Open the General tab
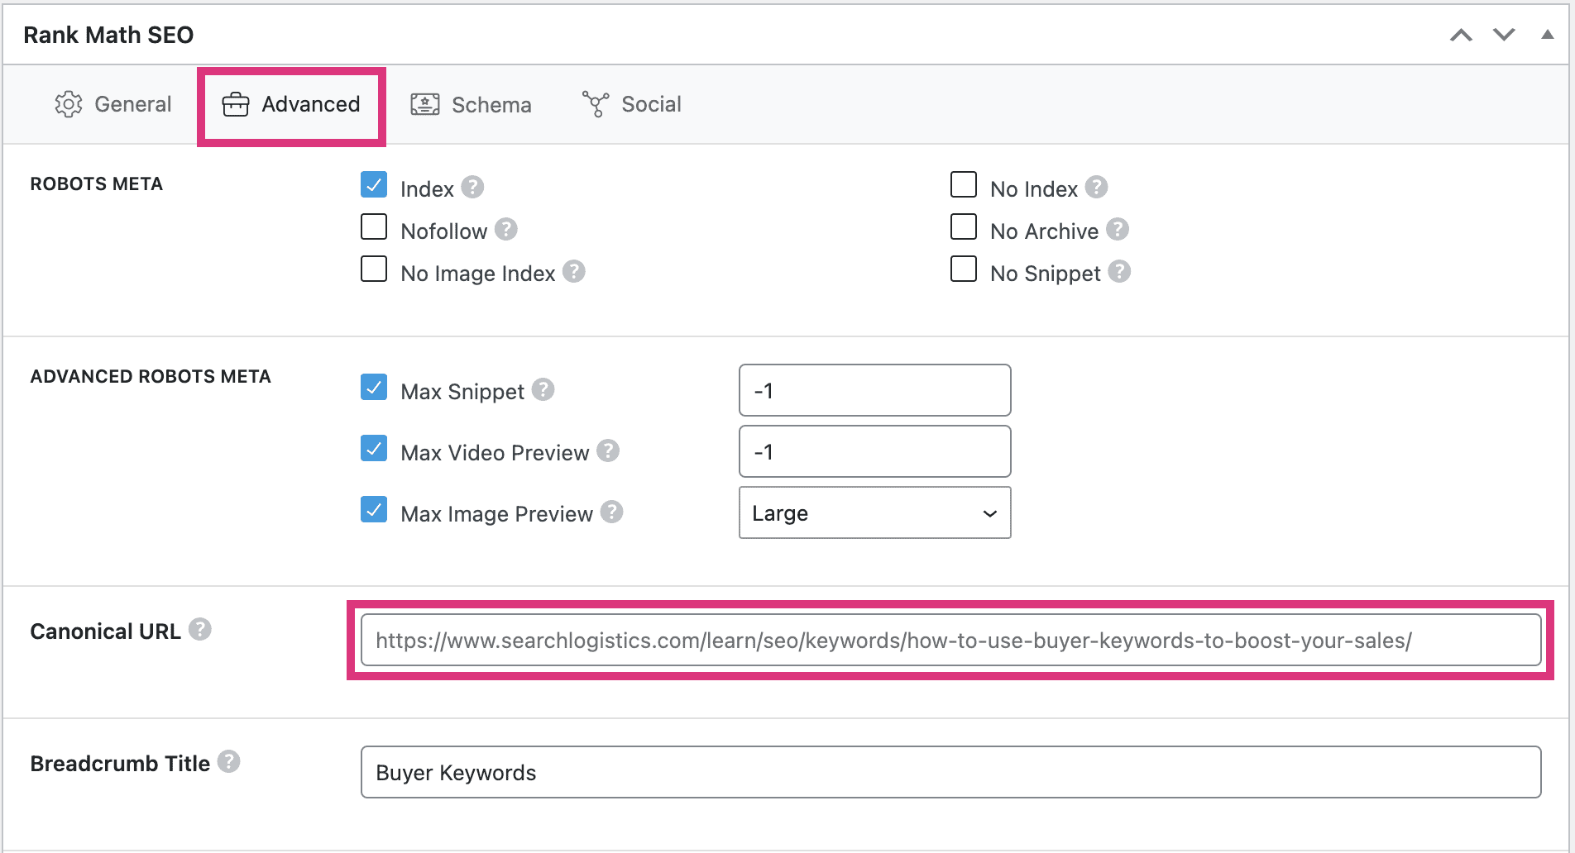1575x853 pixels. (x=113, y=105)
